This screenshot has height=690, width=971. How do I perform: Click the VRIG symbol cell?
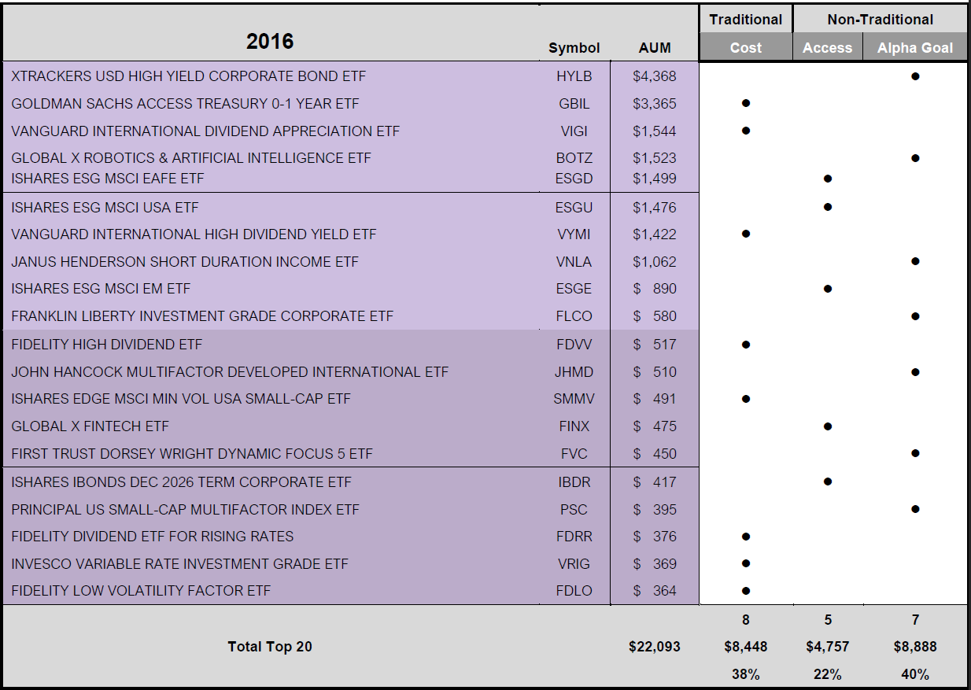(574, 564)
